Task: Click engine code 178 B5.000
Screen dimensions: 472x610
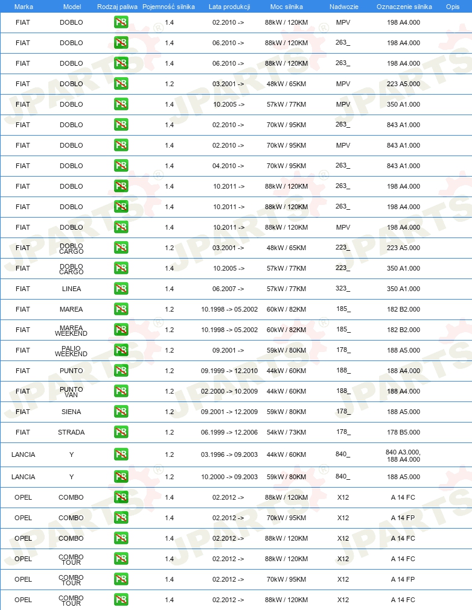Action: pos(403,432)
